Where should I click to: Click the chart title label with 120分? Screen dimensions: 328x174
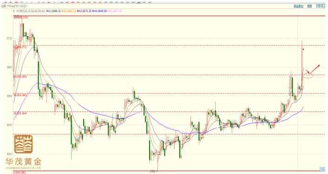pyautogui.click(x=14, y=6)
